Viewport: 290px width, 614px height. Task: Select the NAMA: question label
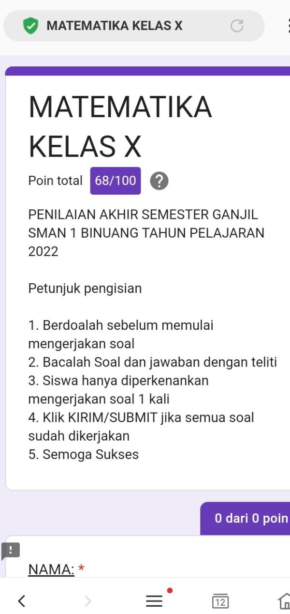[51, 569]
